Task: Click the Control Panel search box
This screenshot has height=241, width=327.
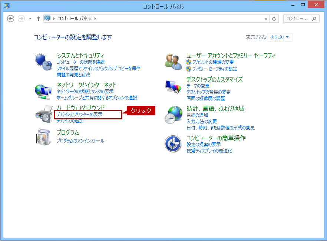Action: tap(298, 19)
